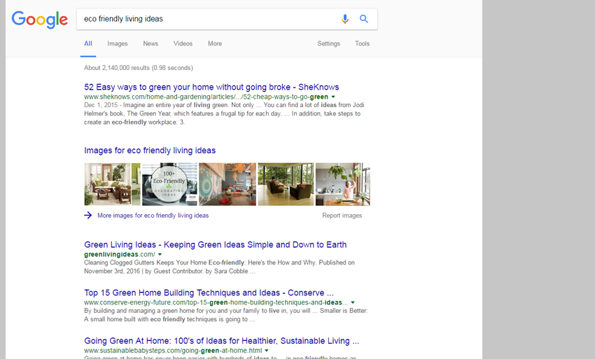The height and width of the screenshot is (359, 595).
Task: Expand the dropdown arrow next to conserve-energy-future URL
Action: [353, 302]
